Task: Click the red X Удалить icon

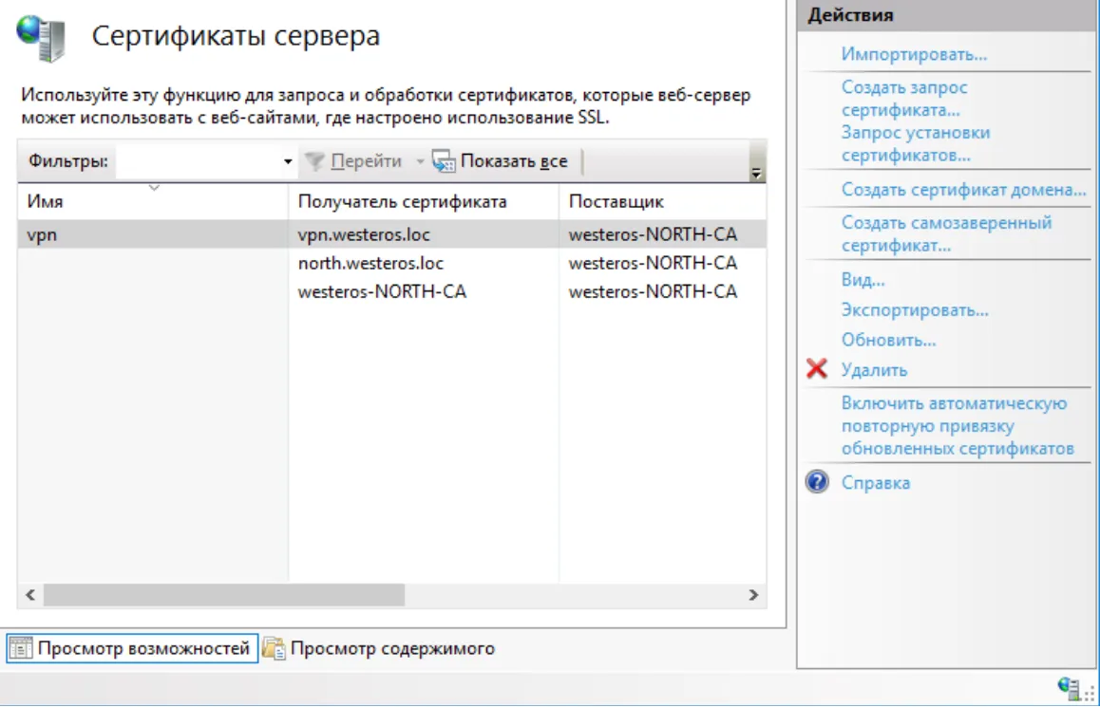Action: pyautogui.click(x=817, y=368)
